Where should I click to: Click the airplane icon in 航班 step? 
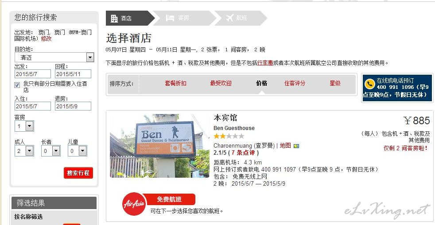230,18
